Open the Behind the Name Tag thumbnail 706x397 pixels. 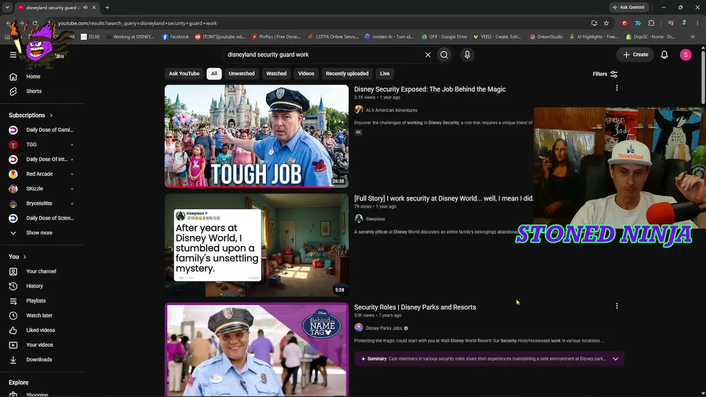tap(256, 350)
